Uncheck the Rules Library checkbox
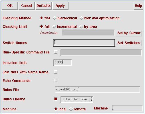Viewport: 145px width, 114px height. pyautogui.click(x=56, y=99)
